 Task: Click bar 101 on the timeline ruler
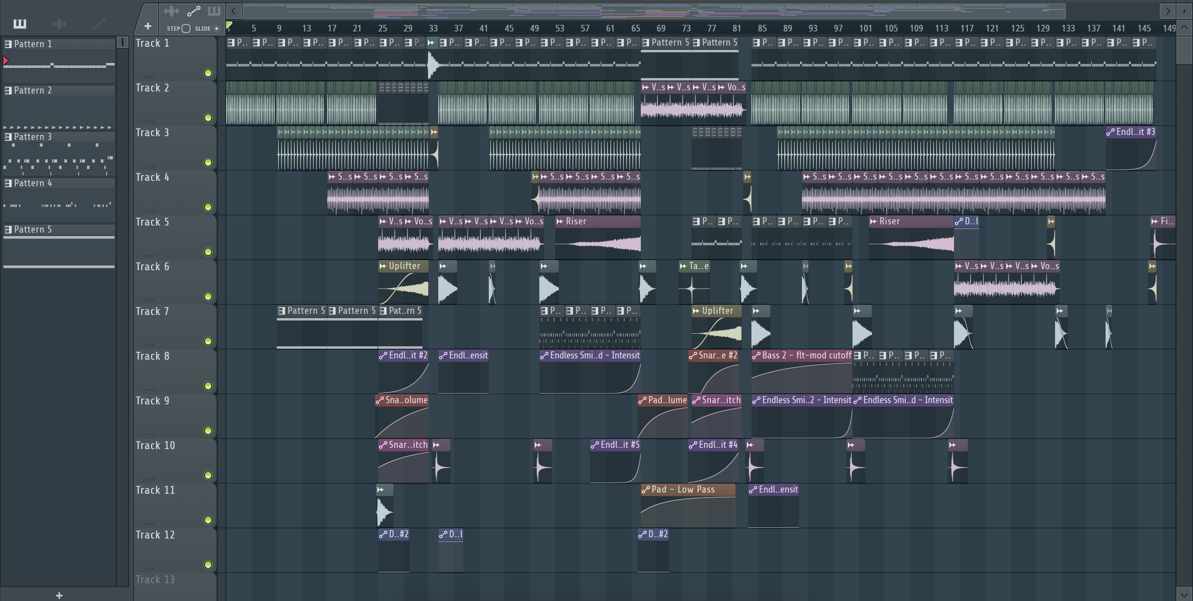pyautogui.click(x=865, y=28)
